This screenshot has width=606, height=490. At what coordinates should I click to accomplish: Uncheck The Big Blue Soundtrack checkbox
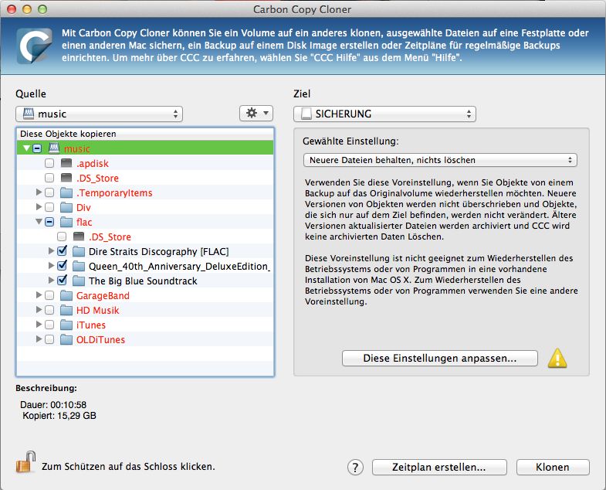(63, 281)
